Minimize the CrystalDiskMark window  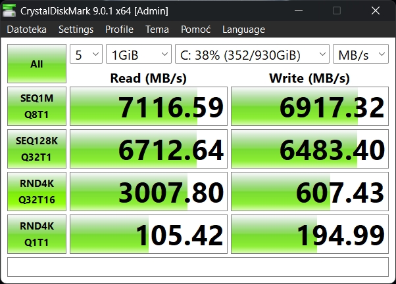[299, 10]
